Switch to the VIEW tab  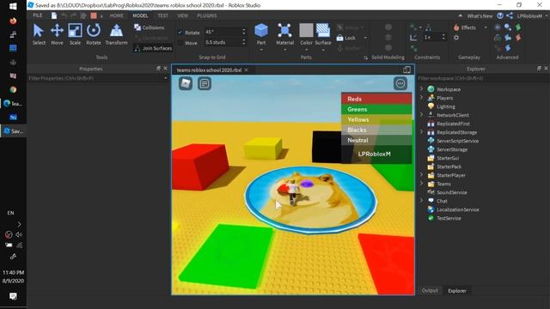182,15
